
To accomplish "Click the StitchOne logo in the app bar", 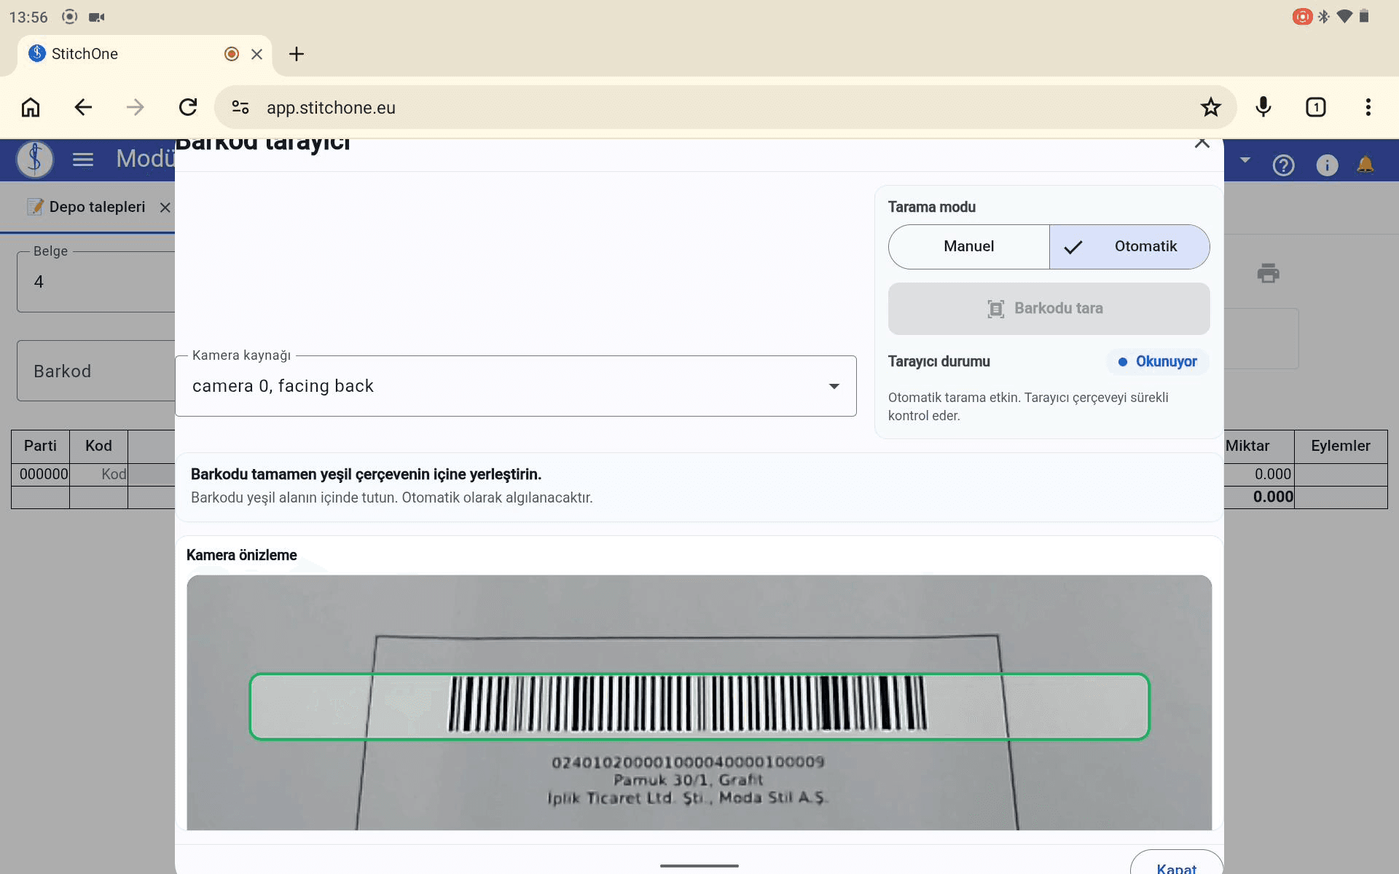I will (35, 160).
